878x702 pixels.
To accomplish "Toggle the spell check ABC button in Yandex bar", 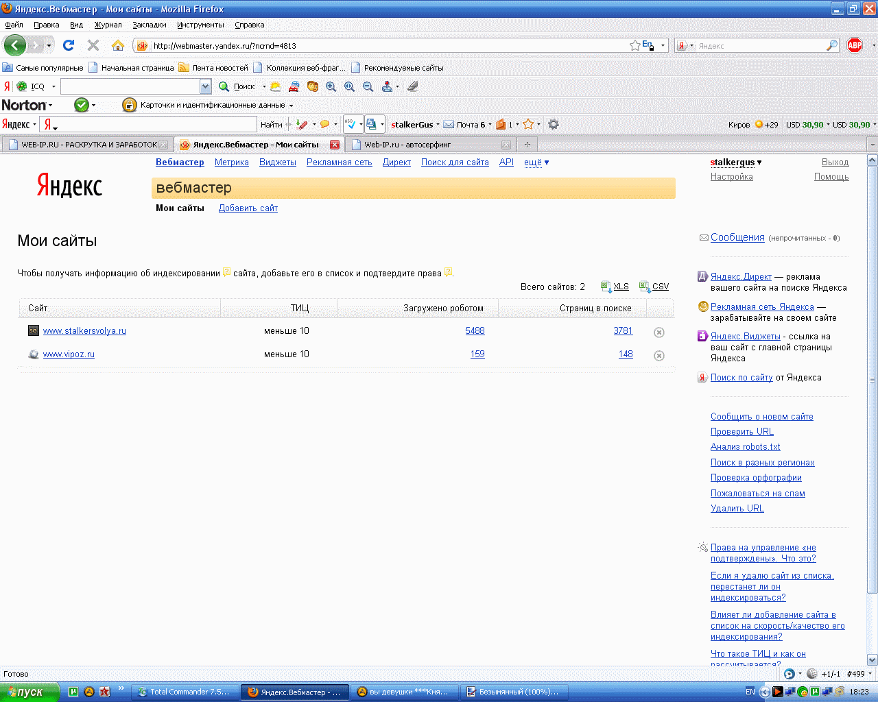I will point(351,124).
